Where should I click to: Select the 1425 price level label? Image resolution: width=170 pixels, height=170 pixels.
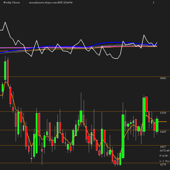tap(163, 132)
